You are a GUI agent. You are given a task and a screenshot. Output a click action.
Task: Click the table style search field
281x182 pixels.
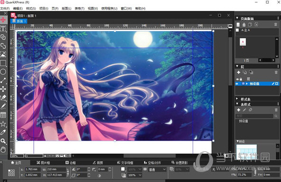(254, 116)
